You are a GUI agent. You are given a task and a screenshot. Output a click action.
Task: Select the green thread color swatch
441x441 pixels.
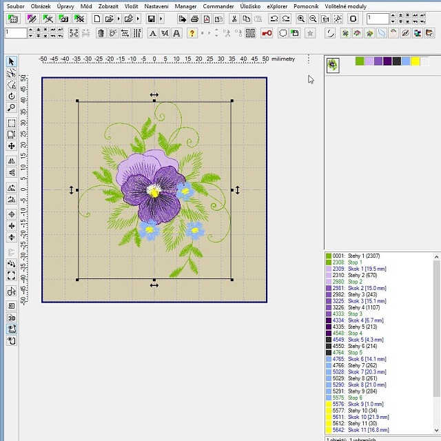(x=360, y=61)
